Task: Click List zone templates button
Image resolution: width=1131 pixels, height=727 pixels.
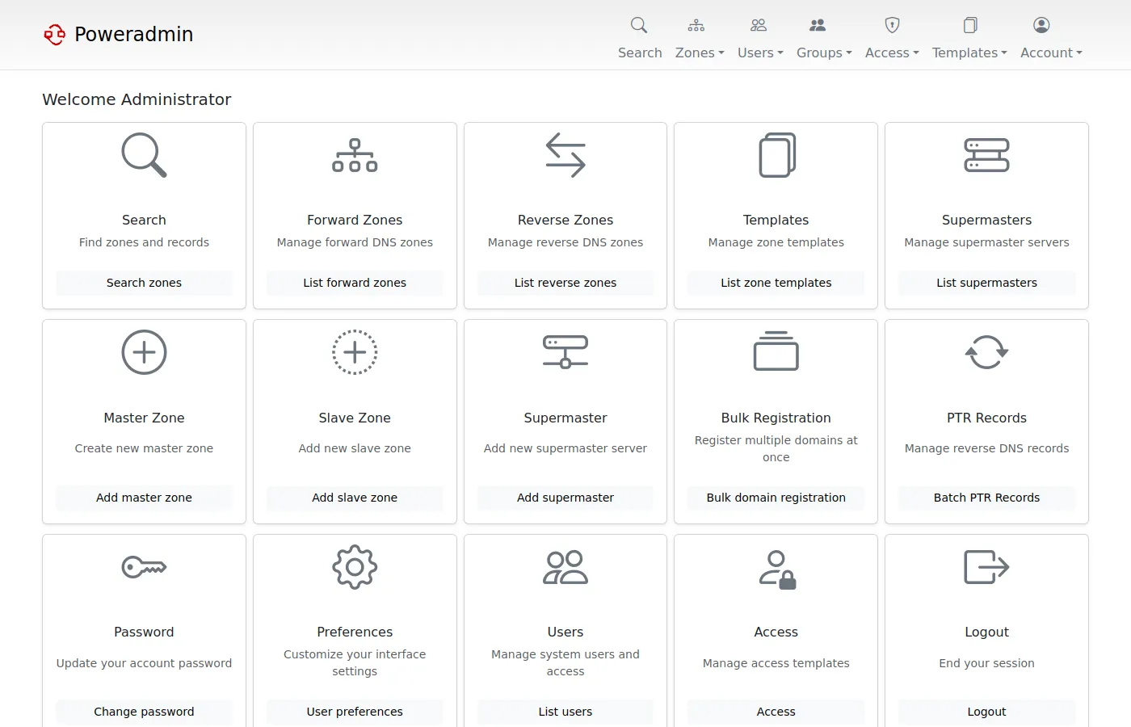Action: click(776, 283)
